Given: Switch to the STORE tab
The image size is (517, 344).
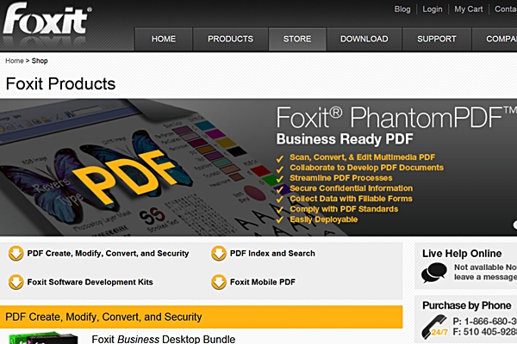Looking at the screenshot, I should [297, 39].
